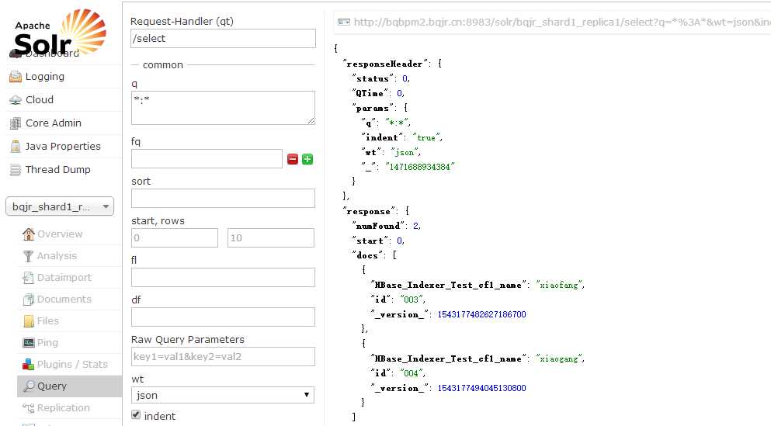771x426 pixels.
Task: Focus the q query textarea
Action: pyautogui.click(x=224, y=108)
